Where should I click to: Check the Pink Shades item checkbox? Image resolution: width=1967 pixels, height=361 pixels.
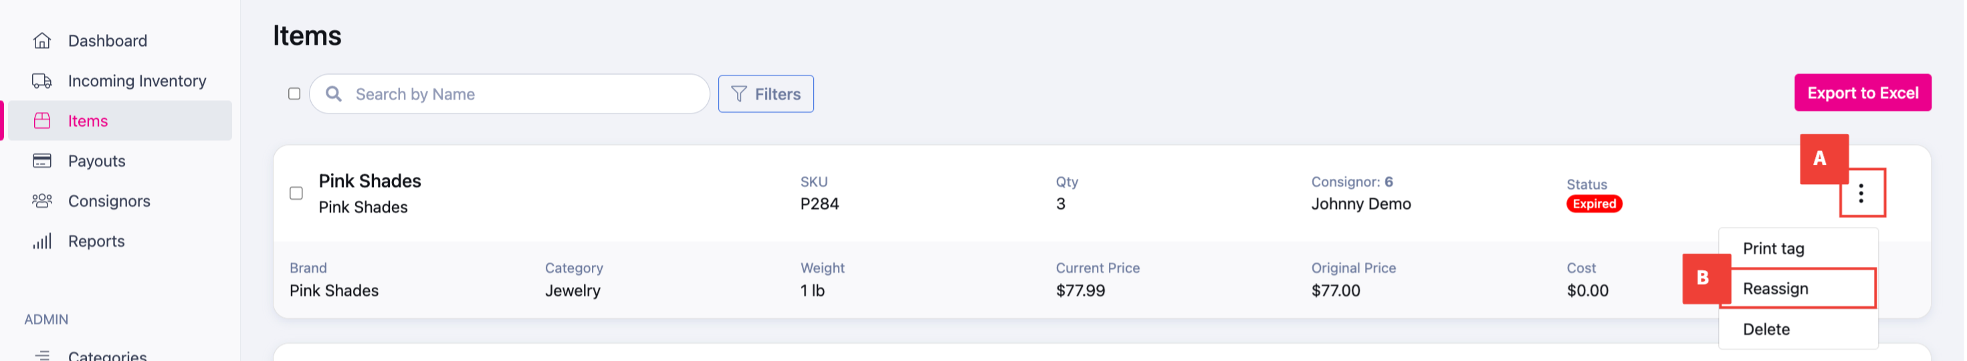[x=296, y=194]
